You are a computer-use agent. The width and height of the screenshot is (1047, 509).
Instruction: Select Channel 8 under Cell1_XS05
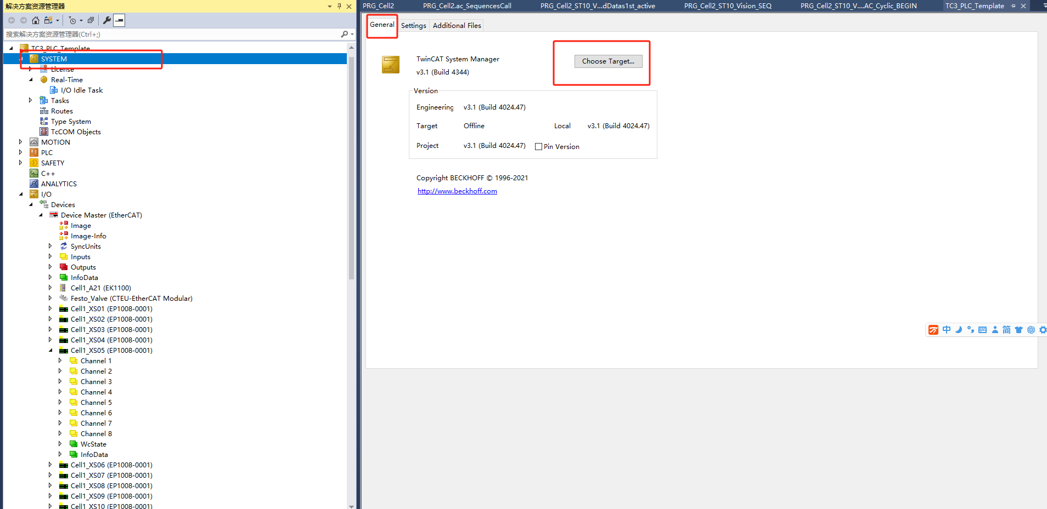[x=96, y=434]
